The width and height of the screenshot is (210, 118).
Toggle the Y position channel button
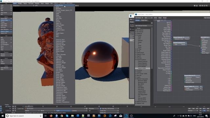point(1,108)
